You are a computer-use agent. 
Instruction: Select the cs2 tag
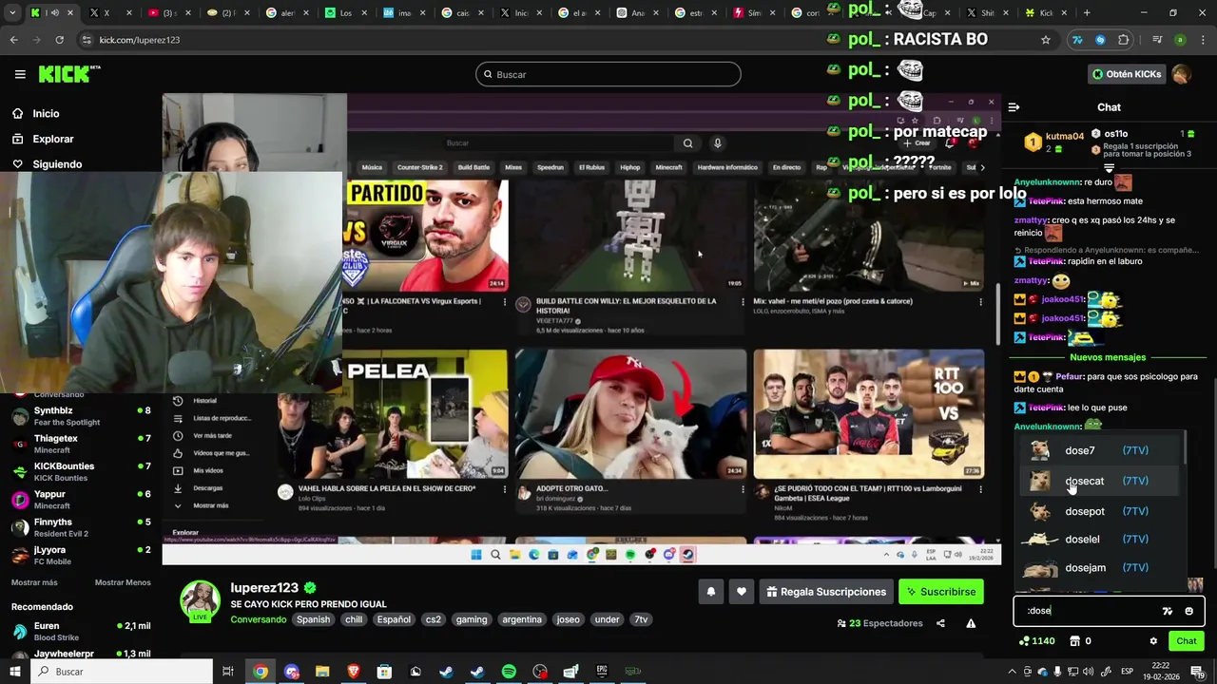(434, 619)
